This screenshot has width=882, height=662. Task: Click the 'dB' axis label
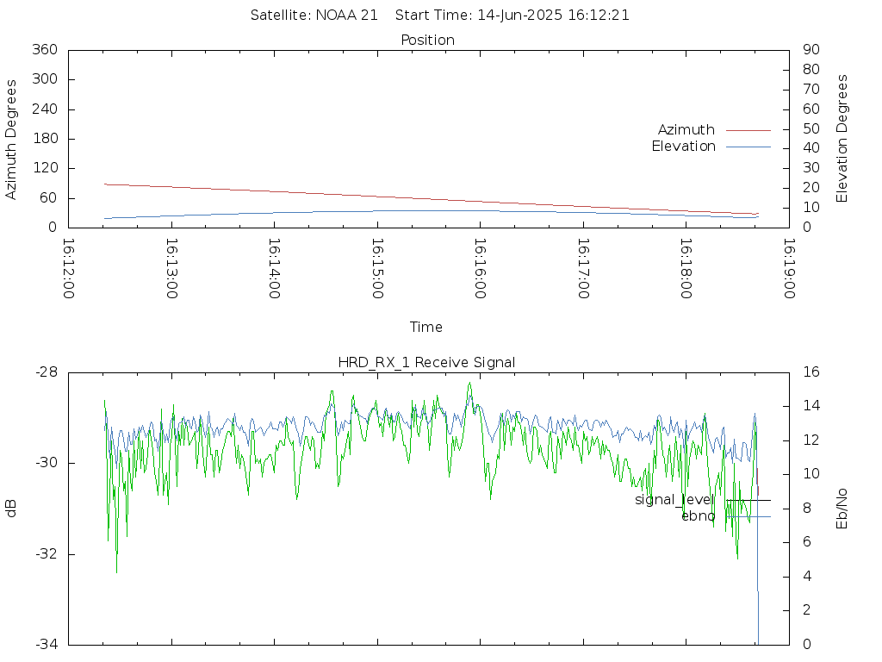pos(10,509)
